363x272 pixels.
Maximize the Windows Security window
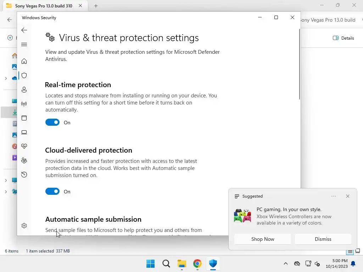276,17
